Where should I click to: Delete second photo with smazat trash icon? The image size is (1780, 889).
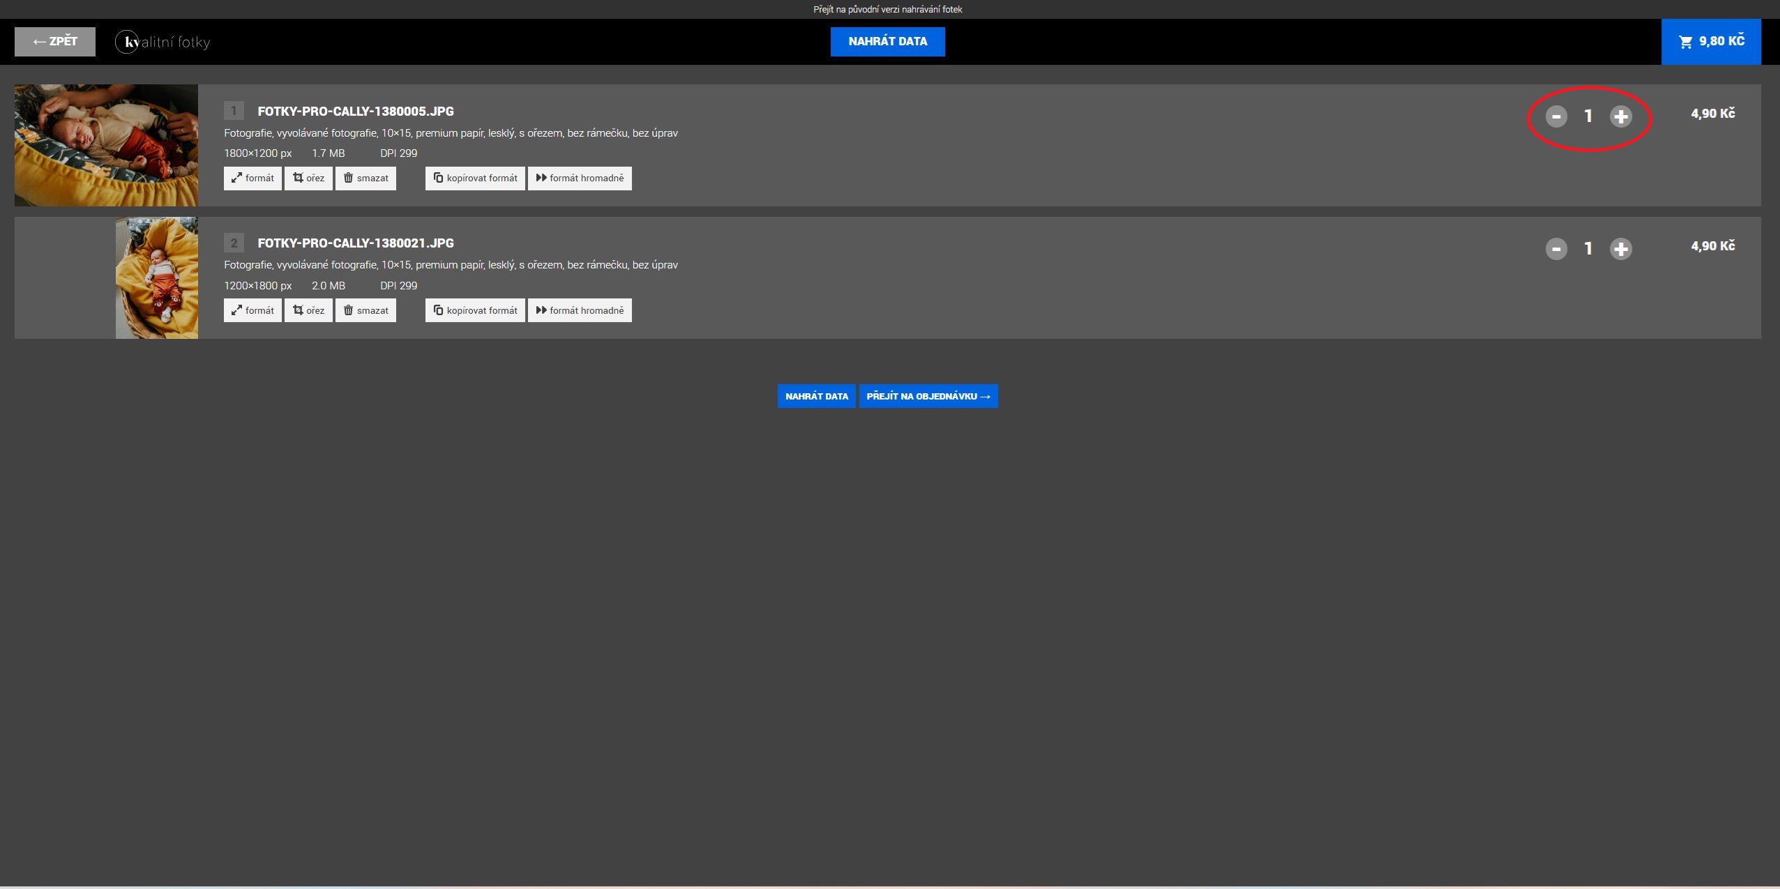349,310
